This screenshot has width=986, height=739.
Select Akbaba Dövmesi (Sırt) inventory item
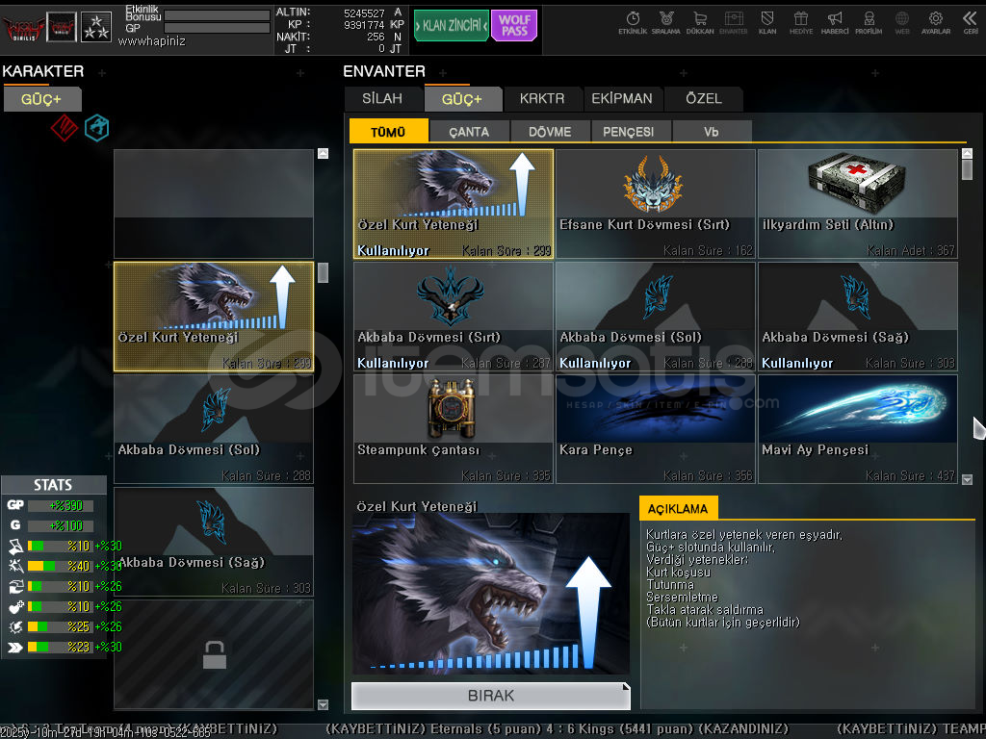tap(454, 317)
